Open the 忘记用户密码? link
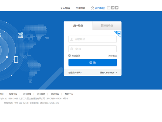This screenshot has width=162, height=122. tap(75, 73)
